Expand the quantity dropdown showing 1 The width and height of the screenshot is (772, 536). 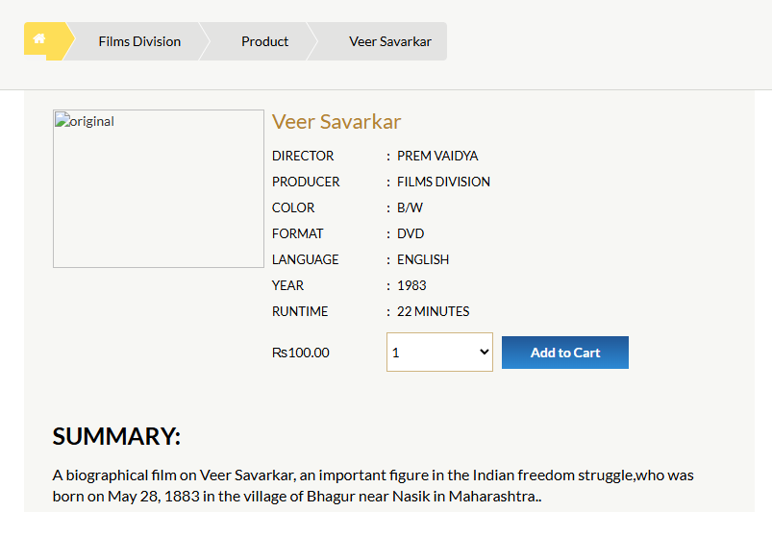(x=439, y=353)
